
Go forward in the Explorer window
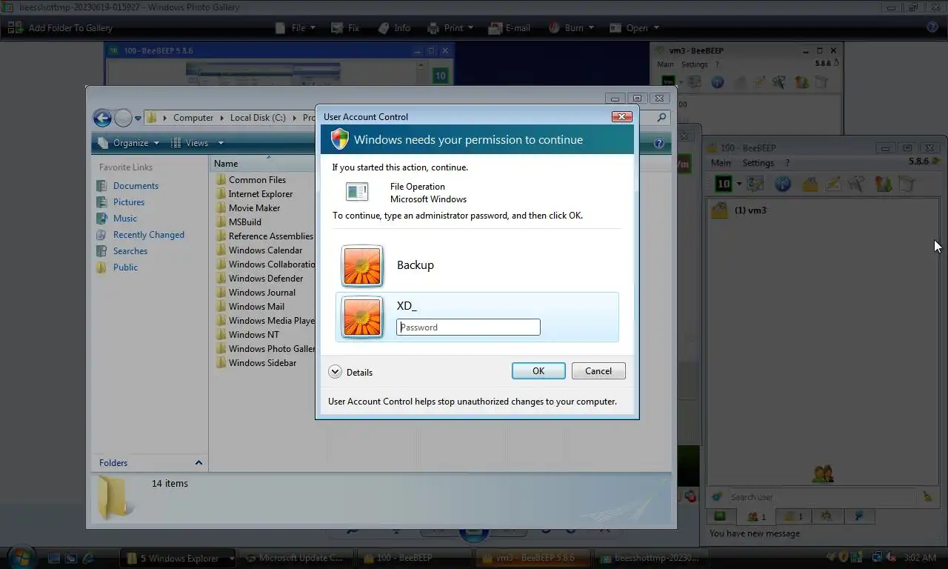pyautogui.click(x=123, y=118)
